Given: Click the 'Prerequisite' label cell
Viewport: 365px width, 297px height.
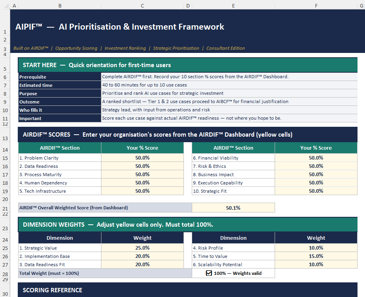Looking at the screenshot, I should [x=60, y=77].
